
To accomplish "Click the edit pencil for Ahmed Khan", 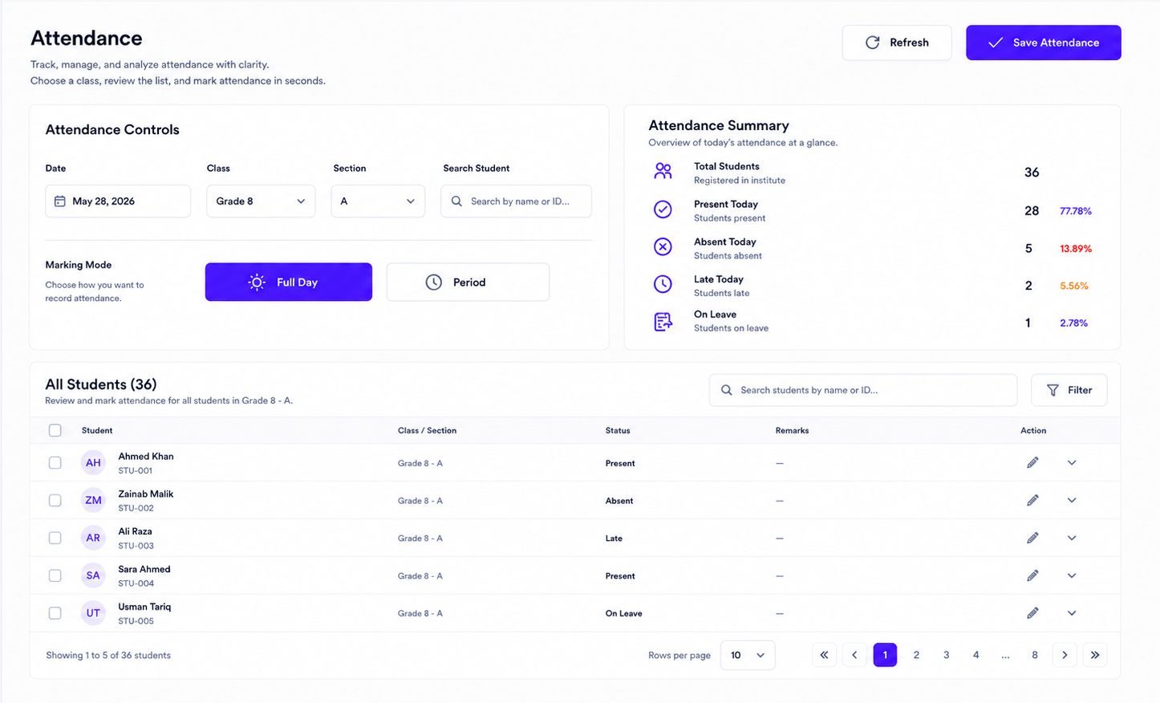I will [x=1032, y=462].
